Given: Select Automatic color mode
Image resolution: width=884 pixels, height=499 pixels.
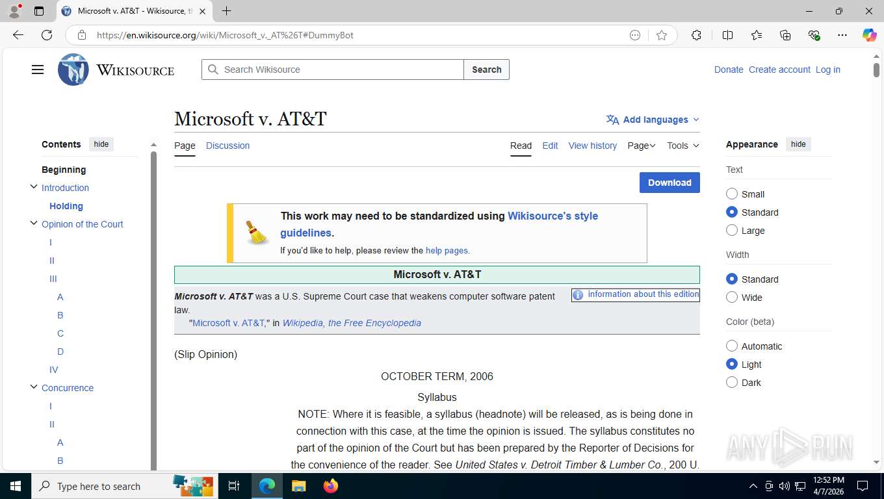Looking at the screenshot, I should 732,346.
